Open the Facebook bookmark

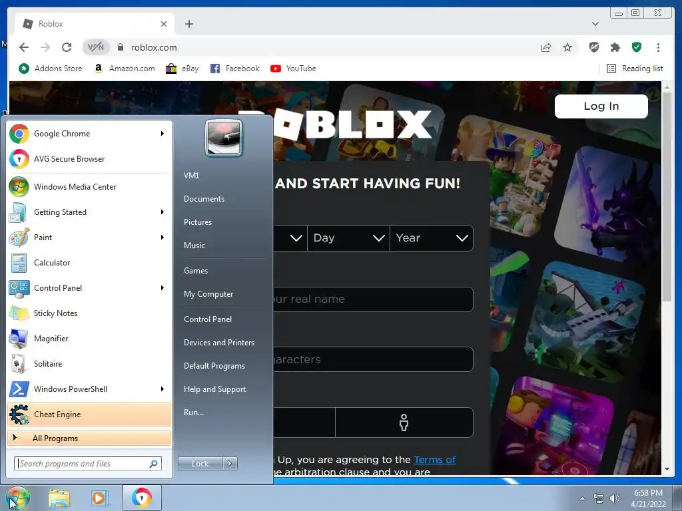[235, 69]
